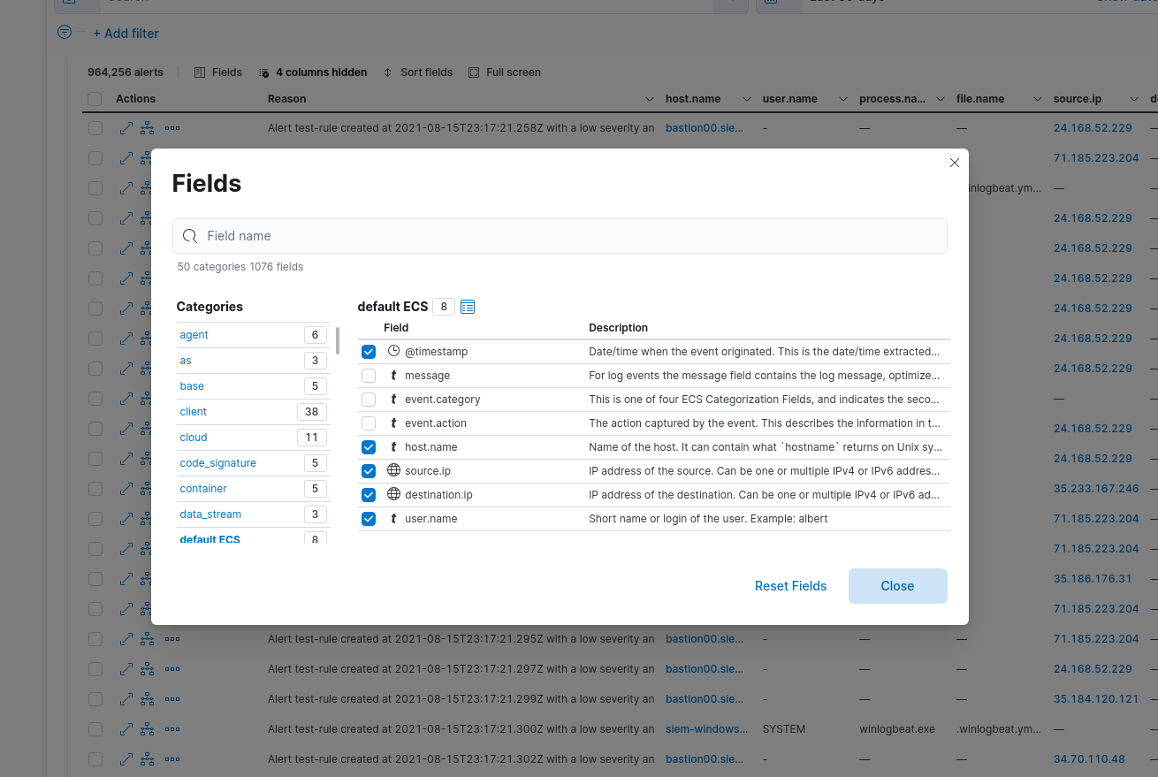Check the event.category field
This screenshot has height=777, width=1158.
point(369,400)
